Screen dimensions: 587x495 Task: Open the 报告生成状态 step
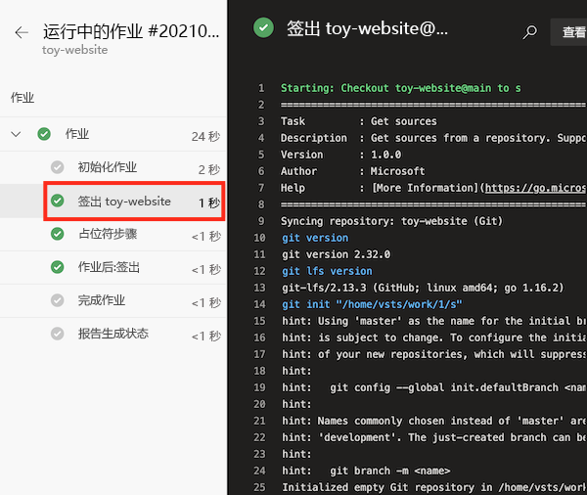click(x=113, y=334)
